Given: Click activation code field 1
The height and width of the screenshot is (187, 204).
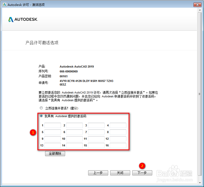Looking at the screenshot, I should tap(53, 125).
